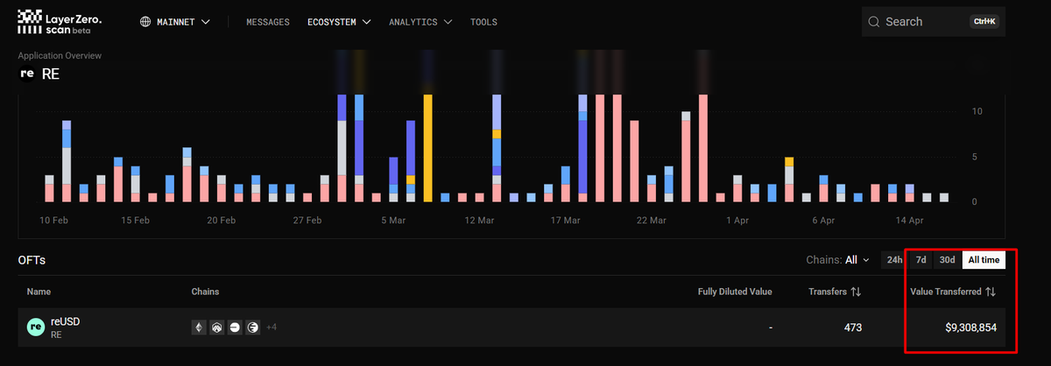The width and height of the screenshot is (1051, 366).
Task: Click the 473 transfers value
Action: pos(852,327)
